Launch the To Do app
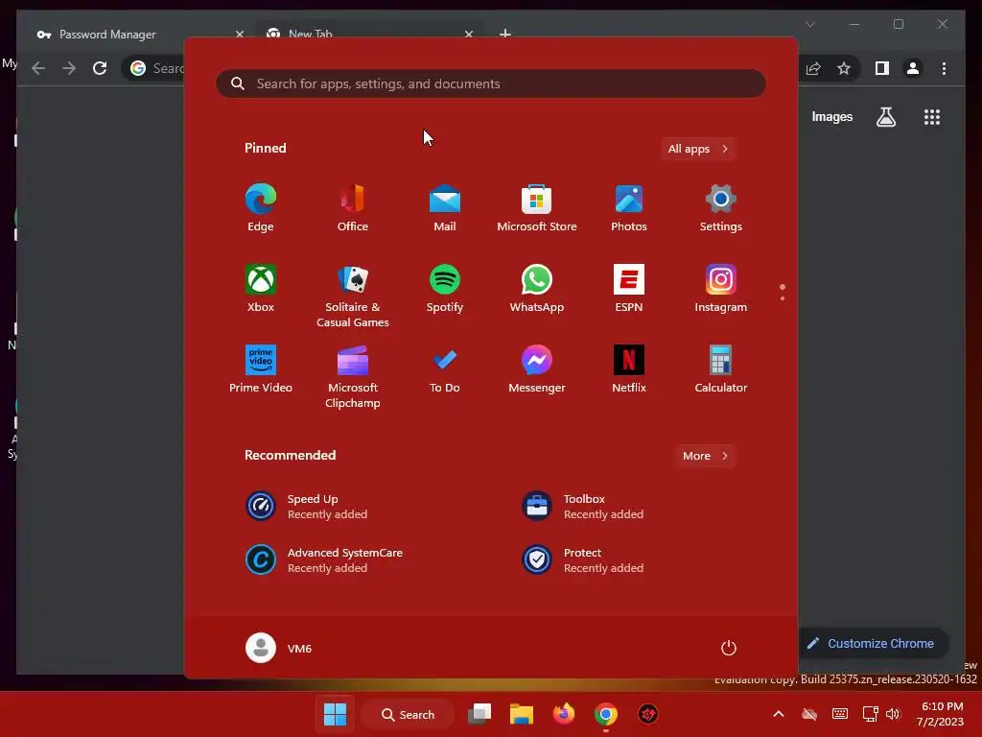 (x=445, y=369)
